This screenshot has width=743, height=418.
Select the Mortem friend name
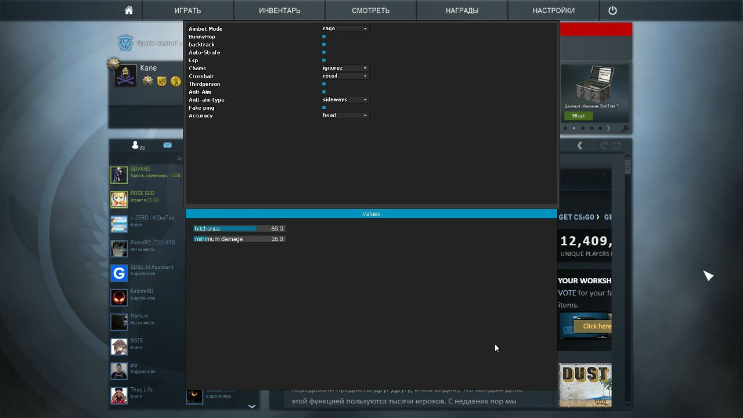point(139,316)
